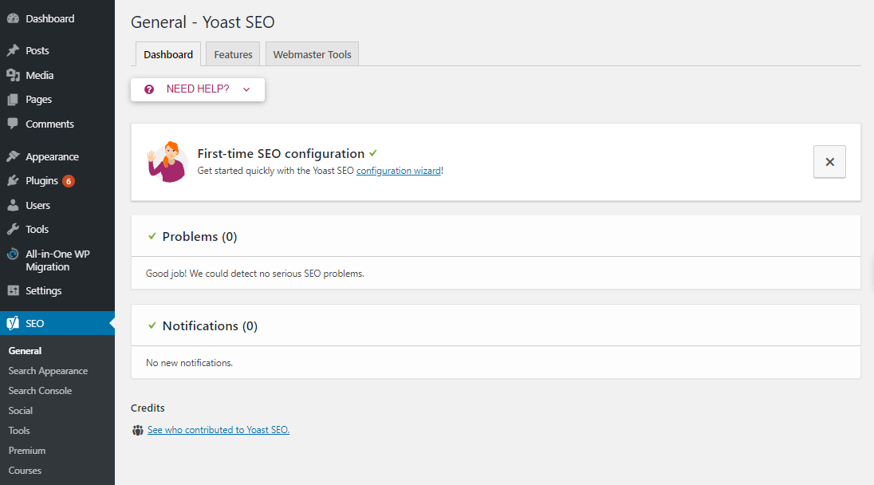The width and height of the screenshot is (874, 485).
Task: Switch to the Features tab
Action: click(233, 54)
